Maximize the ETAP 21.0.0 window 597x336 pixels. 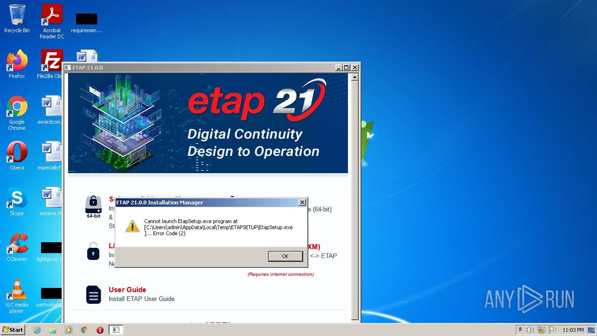point(347,68)
